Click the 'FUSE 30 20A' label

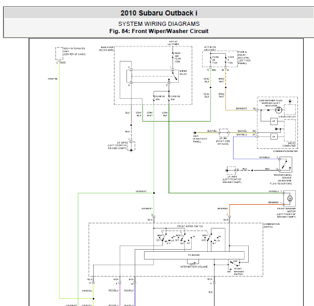tap(160, 98)
